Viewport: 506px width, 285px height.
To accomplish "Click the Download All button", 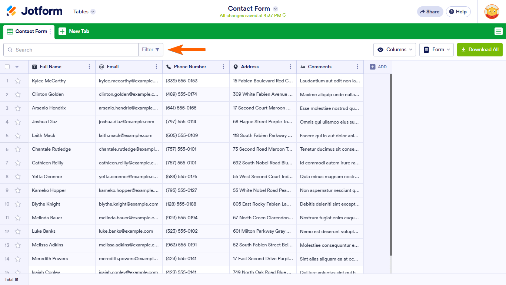I will pyautogui.click(x=480, y=50).
